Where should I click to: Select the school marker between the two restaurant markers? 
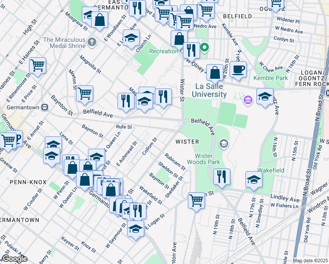point(144,101)
